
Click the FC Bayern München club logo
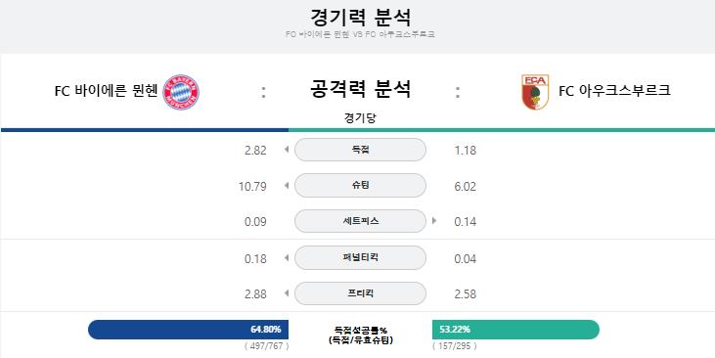(181, 92)
